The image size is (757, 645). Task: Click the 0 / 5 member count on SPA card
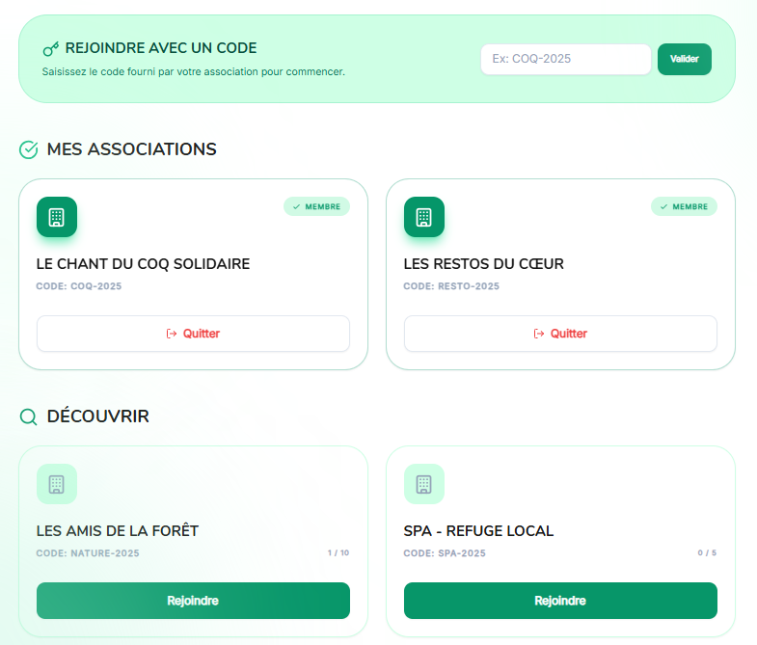[x=707, y=553]
